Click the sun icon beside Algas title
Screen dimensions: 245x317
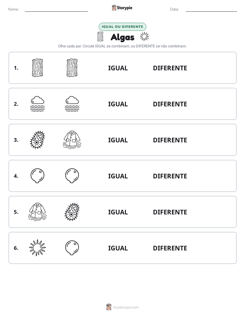click(144, 37)
